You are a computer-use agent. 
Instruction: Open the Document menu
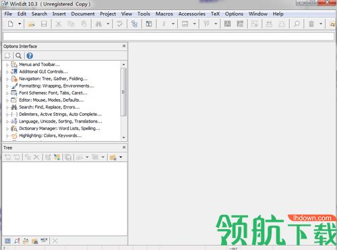(x=83, y=14)
